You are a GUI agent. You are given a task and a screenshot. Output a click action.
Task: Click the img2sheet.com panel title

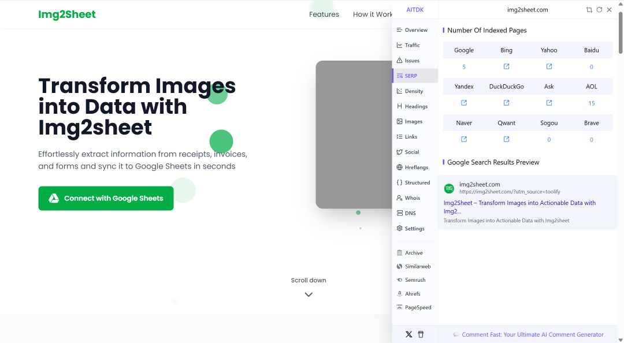click(528, 10)
